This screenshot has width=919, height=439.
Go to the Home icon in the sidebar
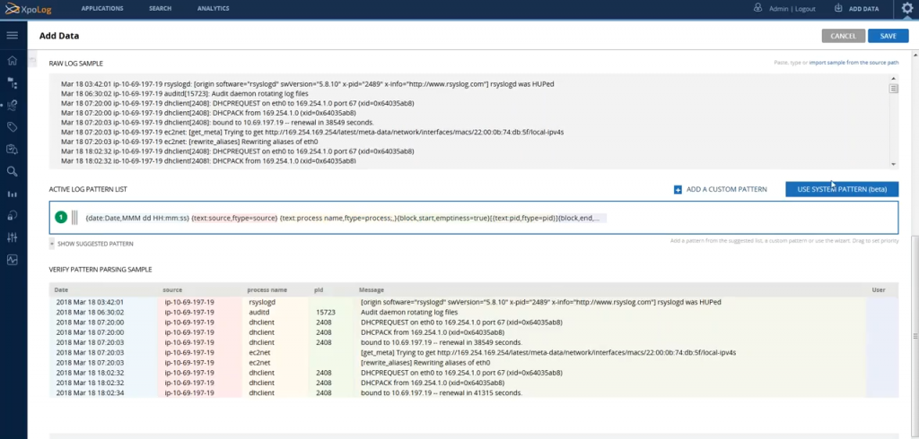pyautogui.click(x=12, y=60)
